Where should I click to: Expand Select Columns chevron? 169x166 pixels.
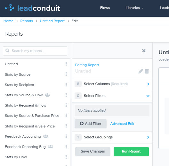148,84
